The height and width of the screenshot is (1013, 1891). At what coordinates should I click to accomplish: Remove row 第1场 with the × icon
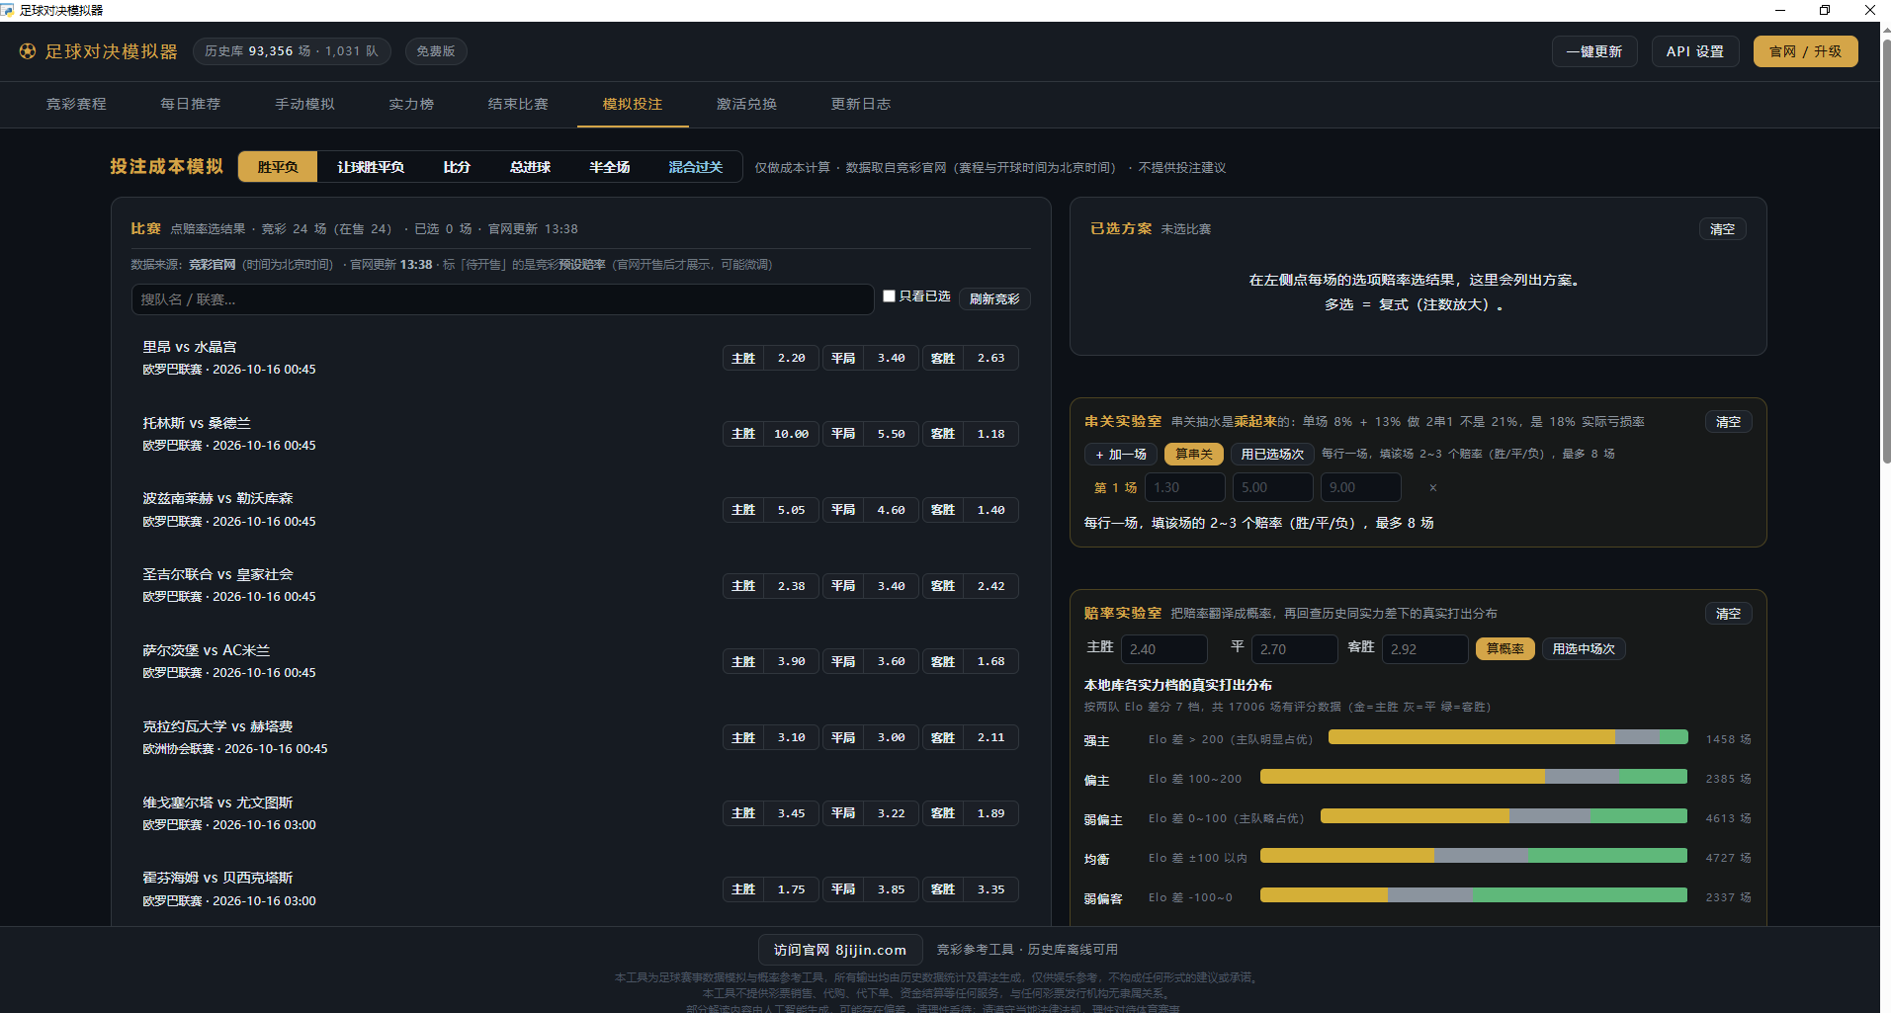pyautogui.click(x=1432, y=487)
